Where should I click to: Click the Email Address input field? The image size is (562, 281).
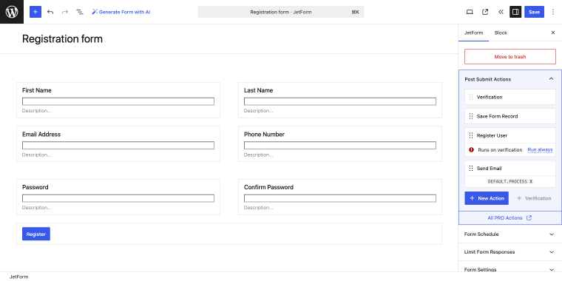[x=118, y=145]
